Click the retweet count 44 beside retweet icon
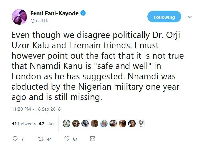The width and height of the screenshot is (200, 151). (49, 139)
